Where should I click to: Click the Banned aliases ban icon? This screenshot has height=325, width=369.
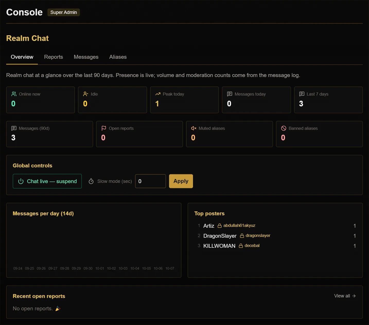coord(284,128)
